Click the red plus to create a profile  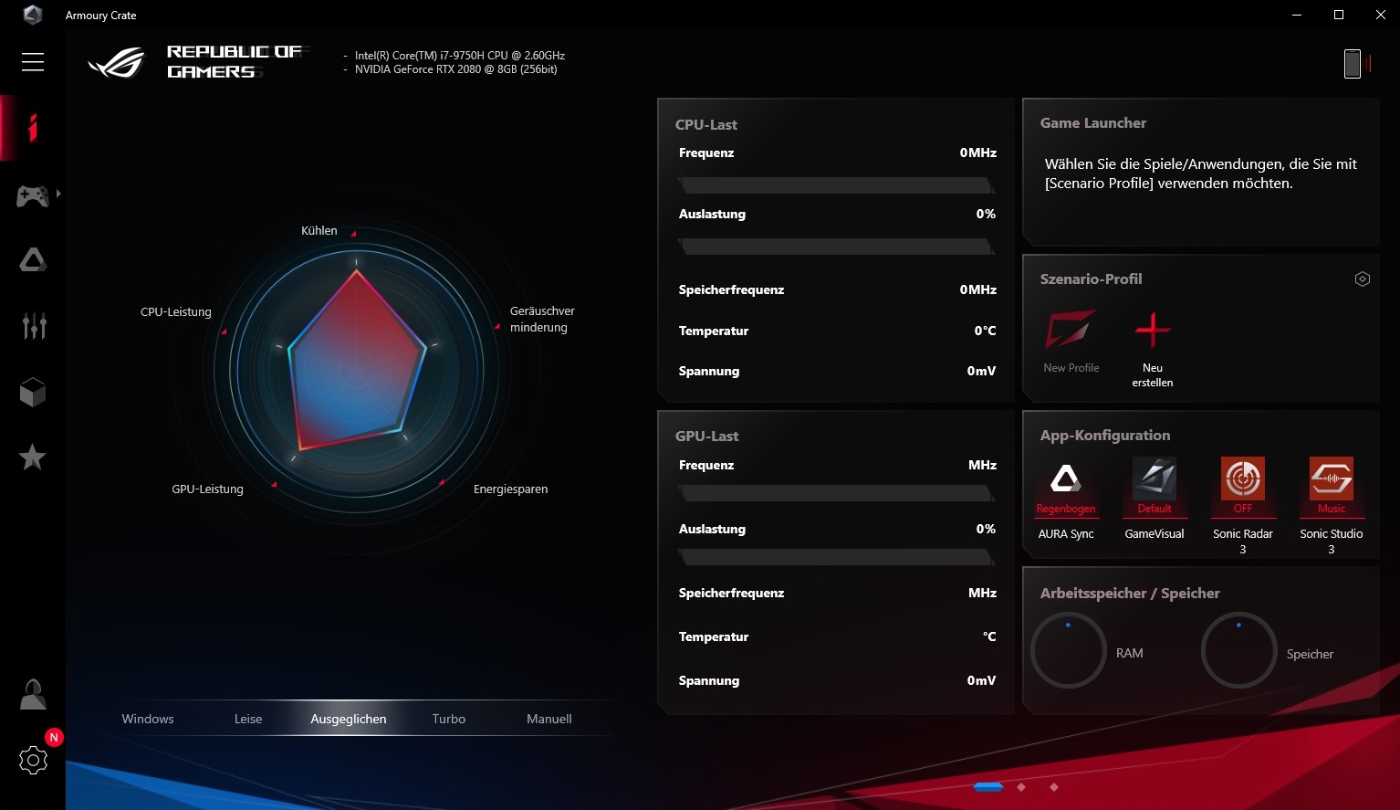pyautogui.click(x=1153, y=330)
